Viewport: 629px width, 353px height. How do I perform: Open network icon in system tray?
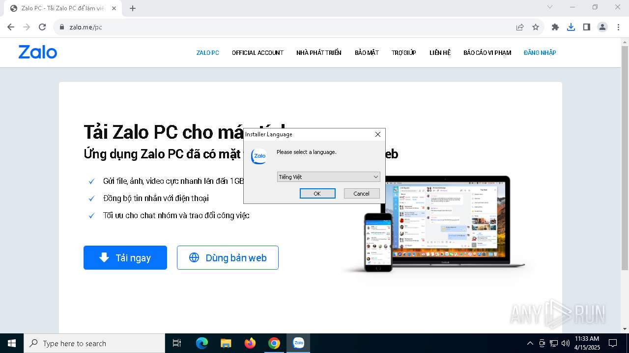tap(554, 343)
